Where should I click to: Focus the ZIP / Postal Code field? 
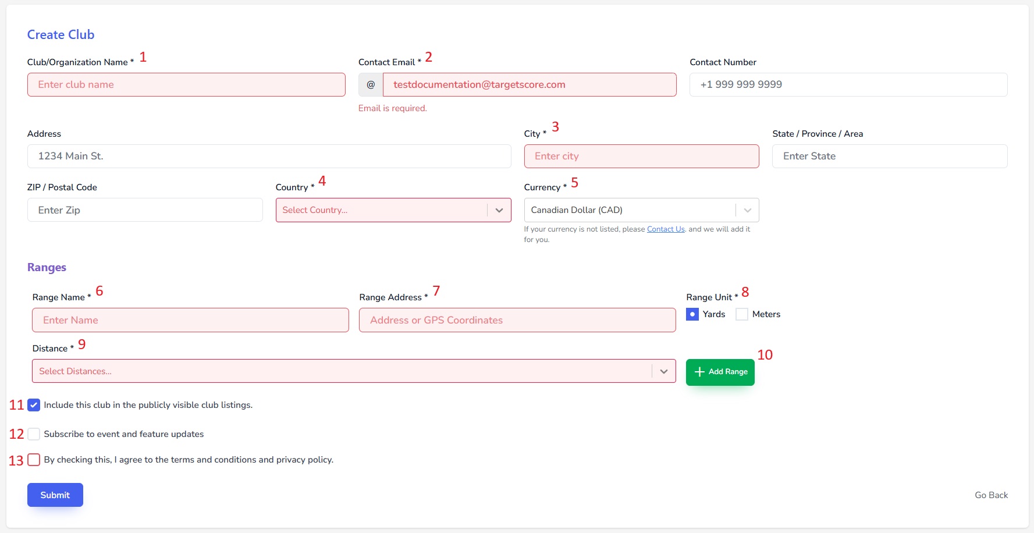point(144,210)
